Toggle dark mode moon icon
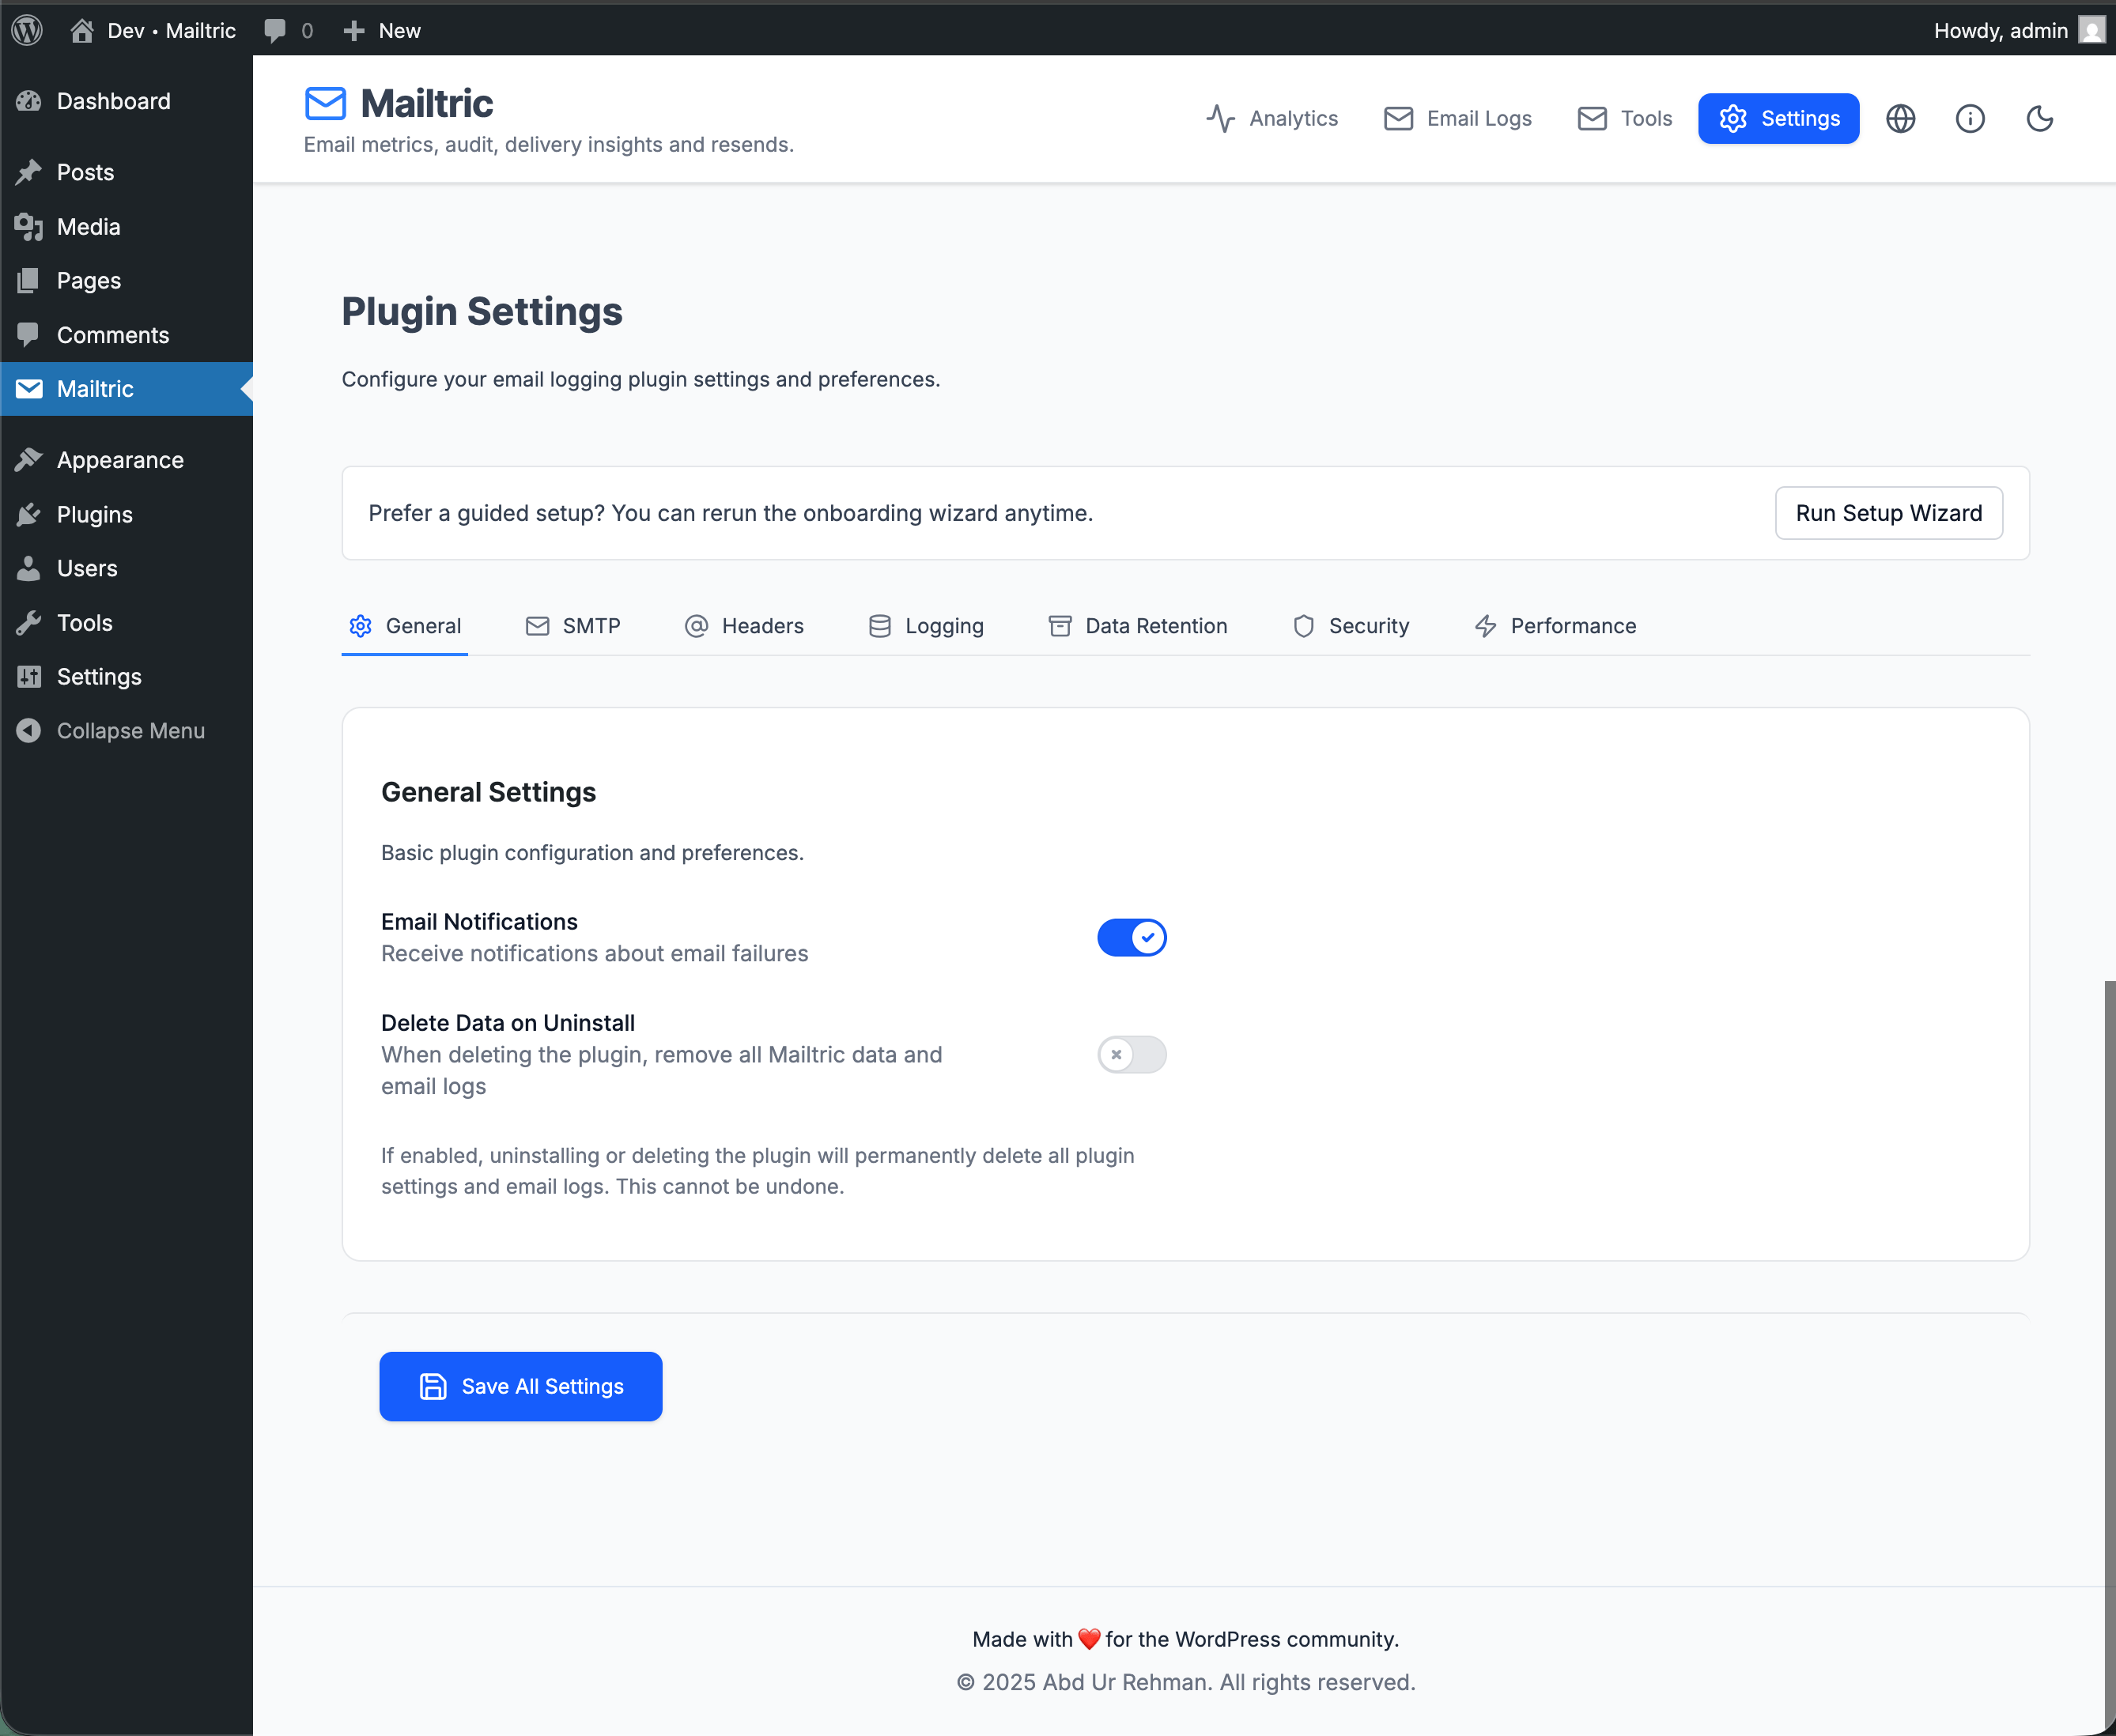Viewport: 2116px width, 1736px height. 2039,119
